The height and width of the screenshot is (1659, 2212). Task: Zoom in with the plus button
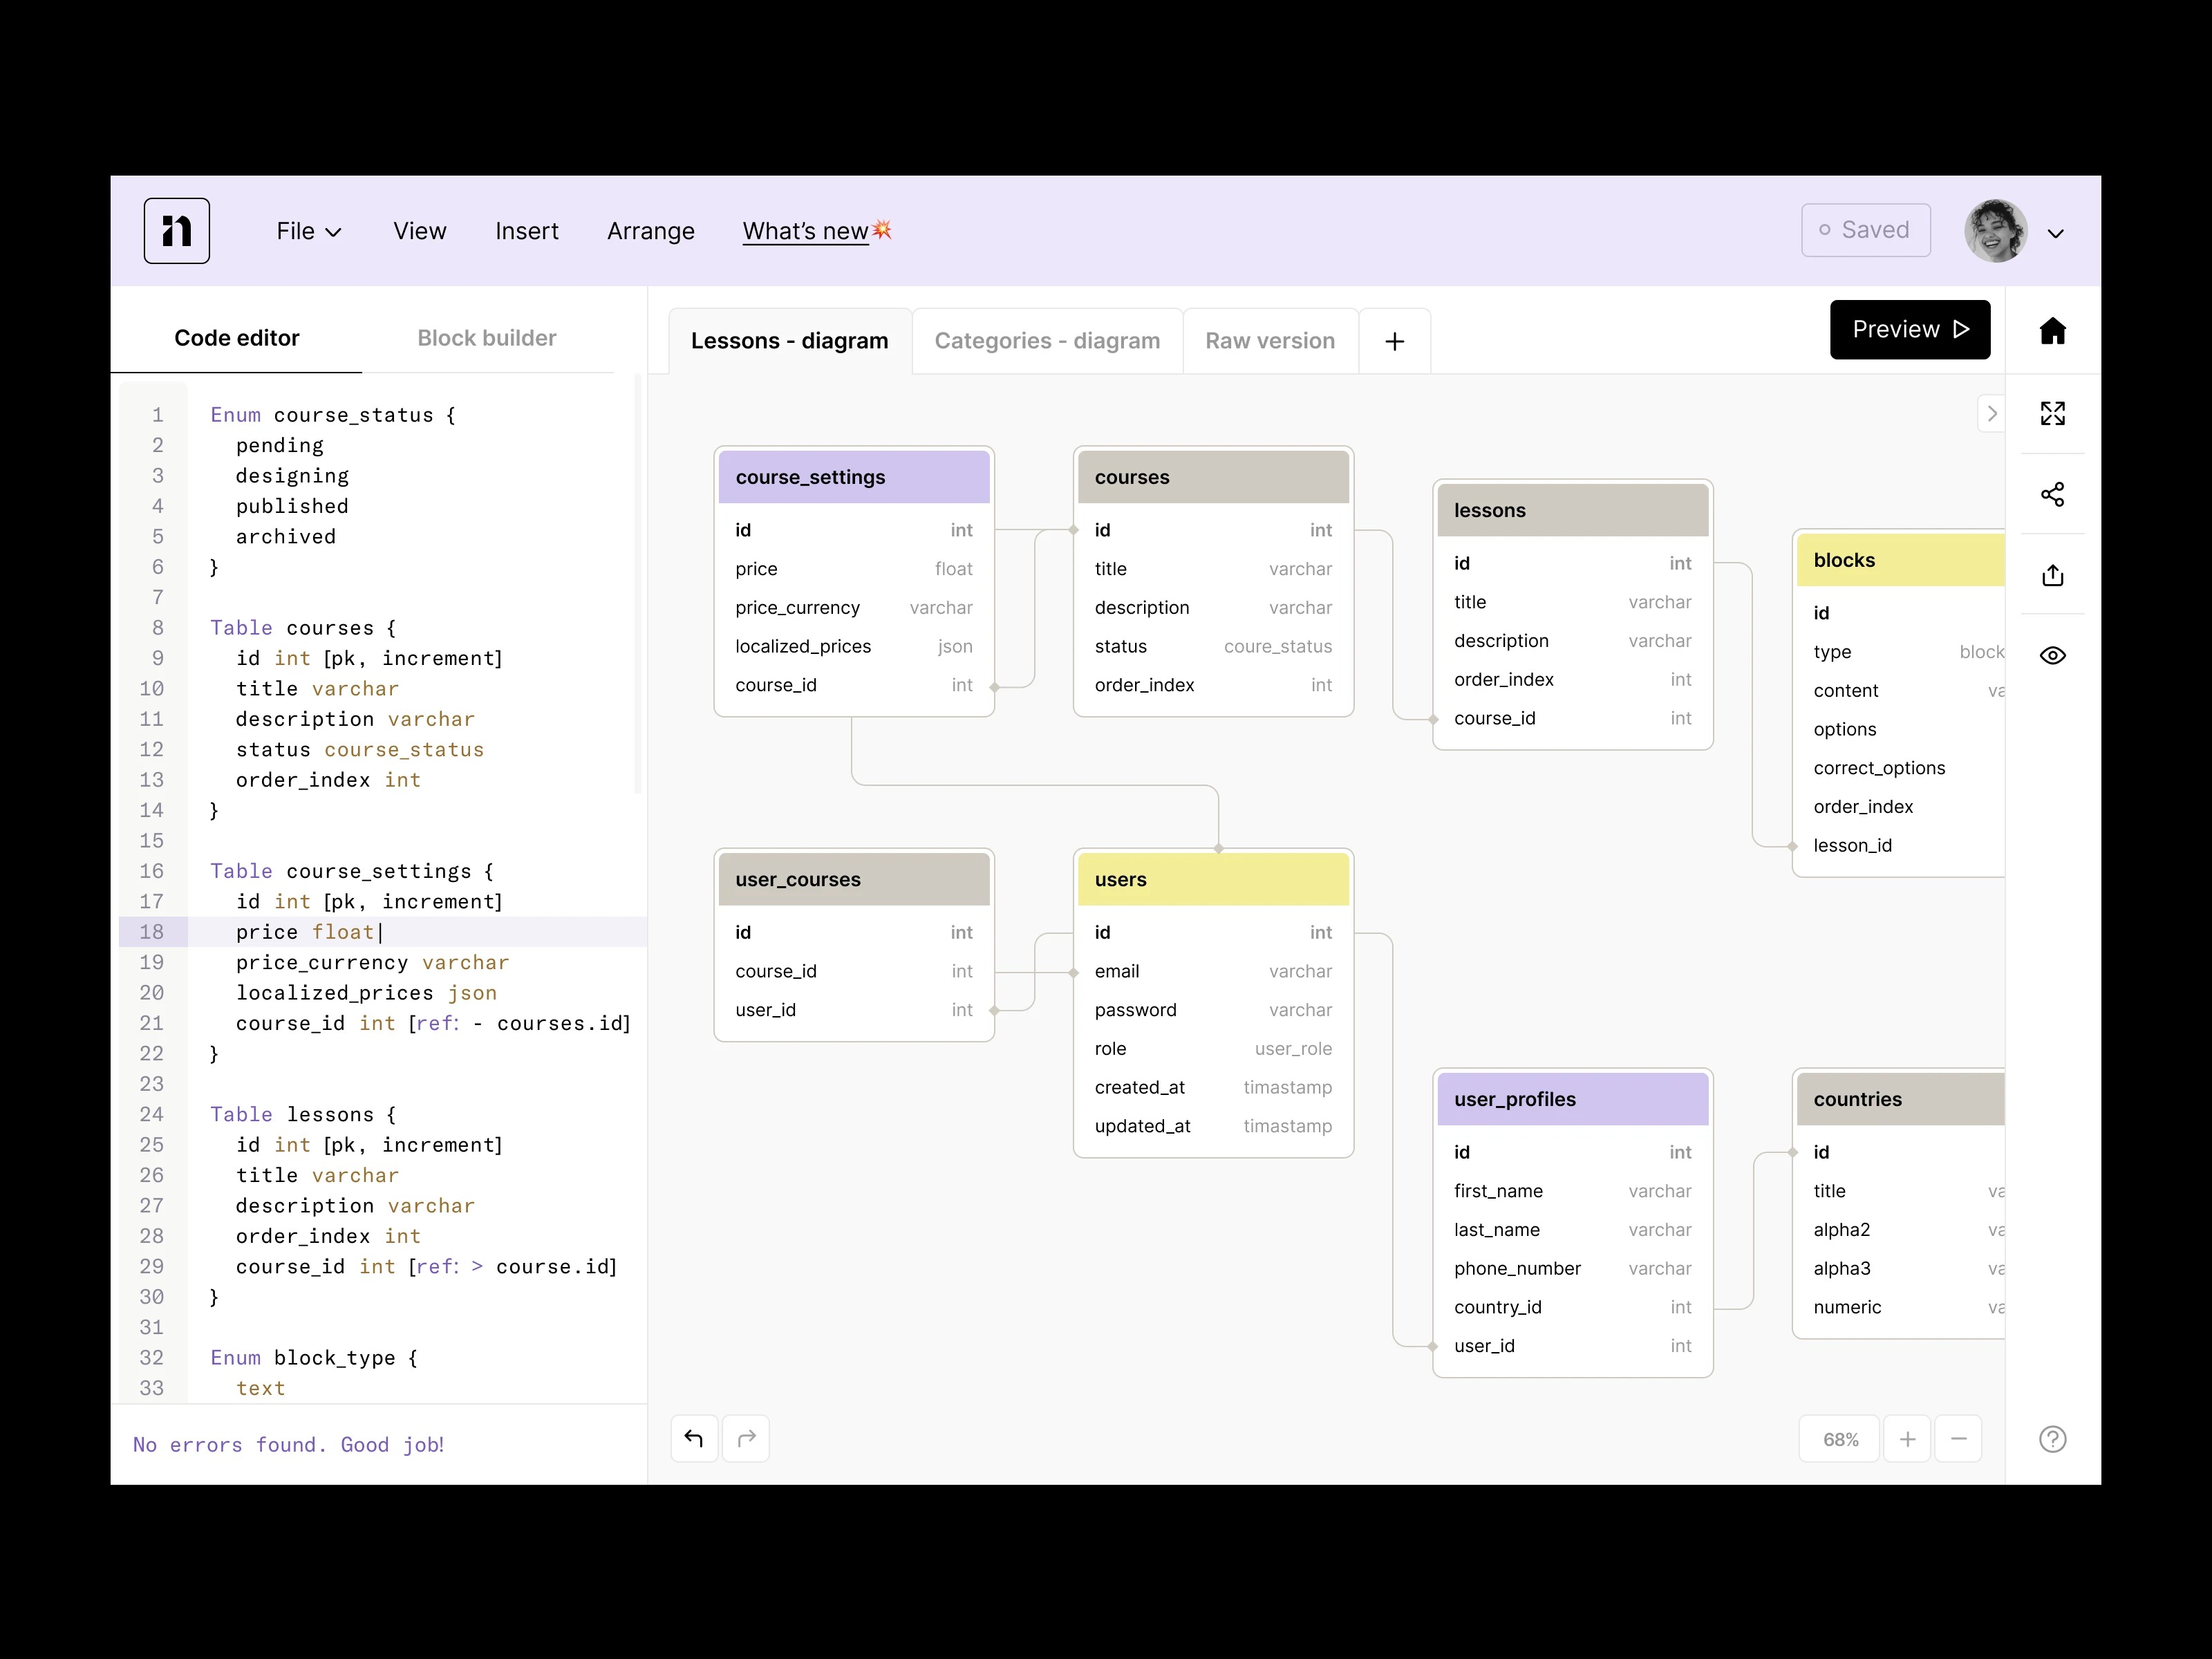click(1907, 1439)
